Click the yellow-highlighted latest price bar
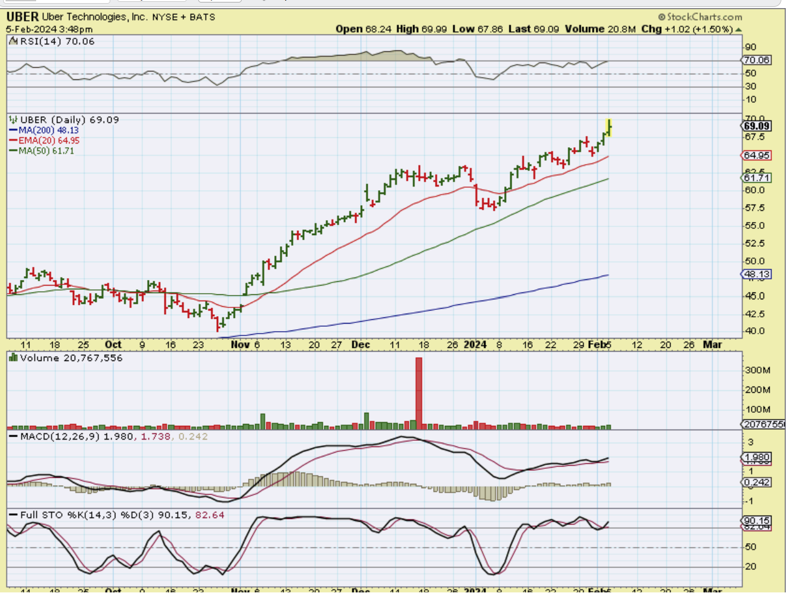 pyautogui.click(x=609, y=127)
